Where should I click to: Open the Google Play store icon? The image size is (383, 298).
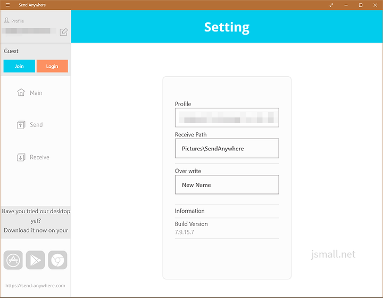36,260
